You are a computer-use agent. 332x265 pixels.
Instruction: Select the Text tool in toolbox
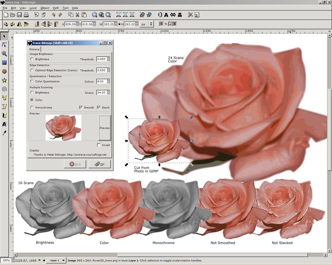tap(4, 124)
